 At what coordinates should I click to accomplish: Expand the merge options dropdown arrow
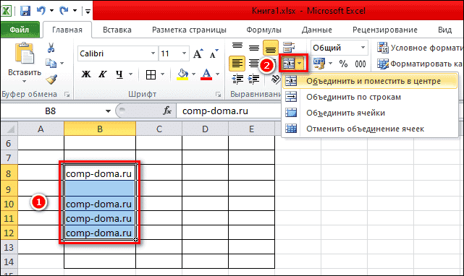[300, 64]
